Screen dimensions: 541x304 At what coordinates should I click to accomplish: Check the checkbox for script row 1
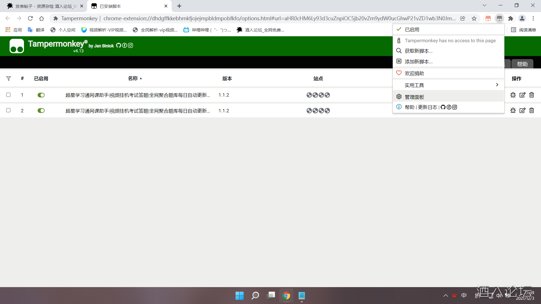pos(8,95)
